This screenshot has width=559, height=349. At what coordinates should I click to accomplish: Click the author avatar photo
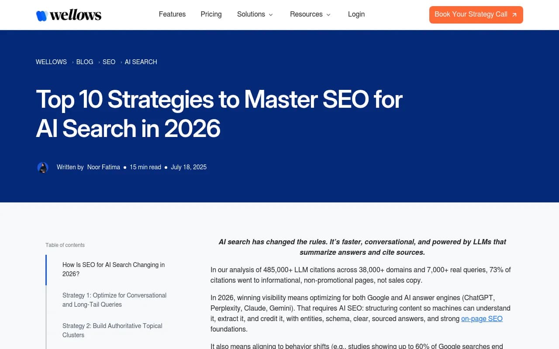(43, 167)
